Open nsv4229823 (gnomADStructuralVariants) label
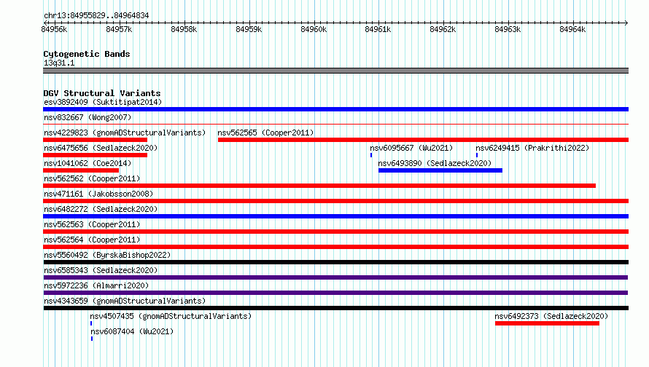Screen dimensions: 649x367 pyautogui.click(x=125, y=133)
